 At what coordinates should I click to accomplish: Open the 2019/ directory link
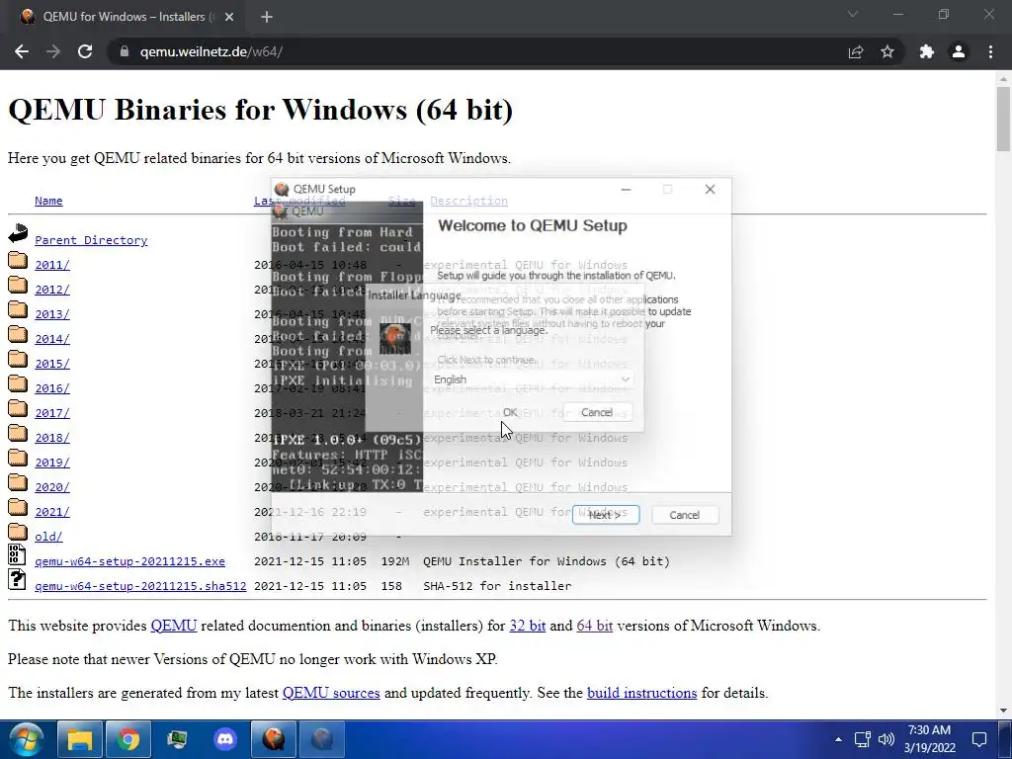pyautogui.click(x=52, y=463)
